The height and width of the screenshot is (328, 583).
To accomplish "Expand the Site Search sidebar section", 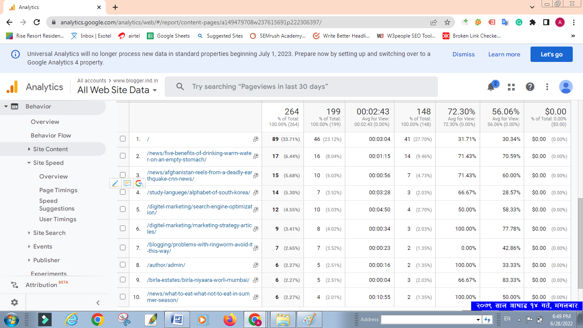I will point(49,233).
